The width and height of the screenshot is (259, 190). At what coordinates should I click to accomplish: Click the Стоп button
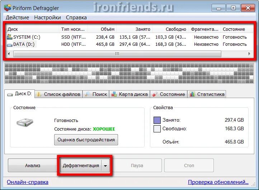(189, 165)
